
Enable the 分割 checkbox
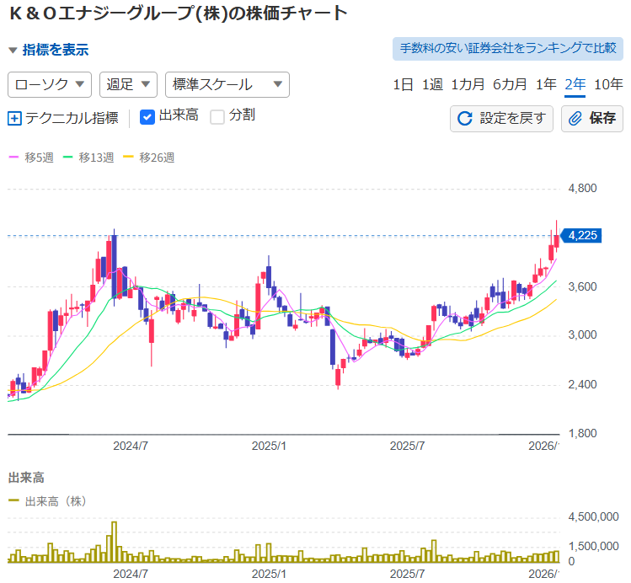click(217, 116)
